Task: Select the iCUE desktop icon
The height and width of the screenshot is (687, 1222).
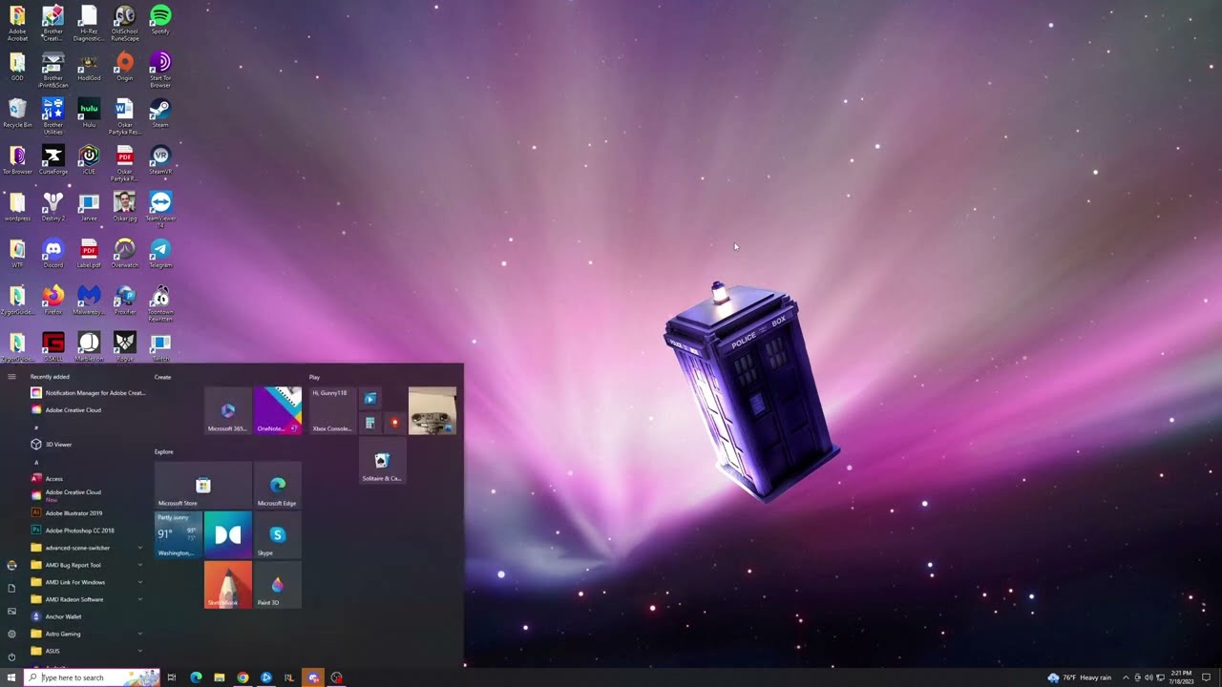Action: pos(89,160)
